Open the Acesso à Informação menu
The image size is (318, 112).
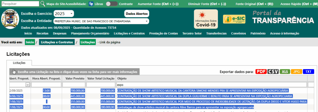(x=284, y=34)
